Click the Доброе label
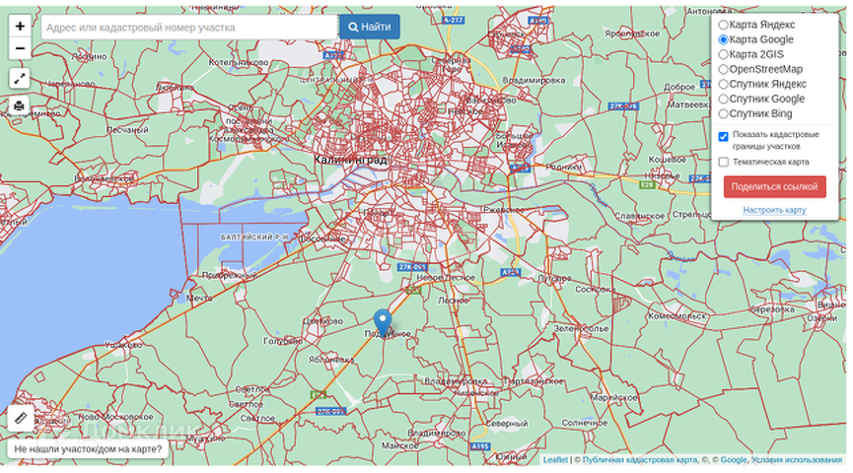Image resolution: width=853 pixels, height=473 pixels. point(679,87)
